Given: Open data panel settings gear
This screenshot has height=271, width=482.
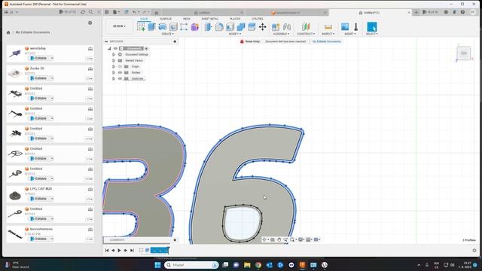Looking at the screenshot, I should click(x=90, y=23).
